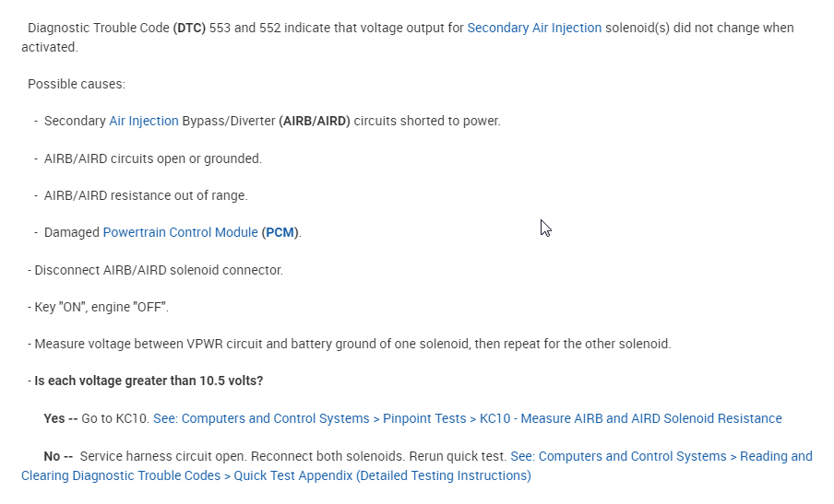Click the bold question about 10.5 volts
This screenshot has height=504, width=834.
tap(149, 381)
